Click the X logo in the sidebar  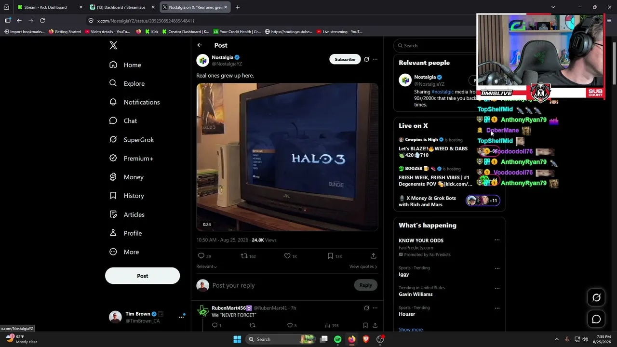coord(113,45)
